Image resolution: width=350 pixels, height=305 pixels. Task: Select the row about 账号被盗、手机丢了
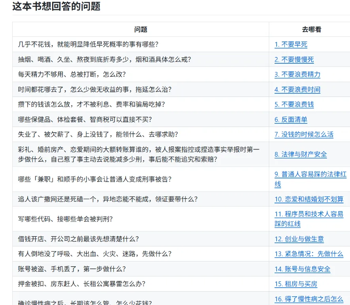pyautogui.click(x=181, y=269)
